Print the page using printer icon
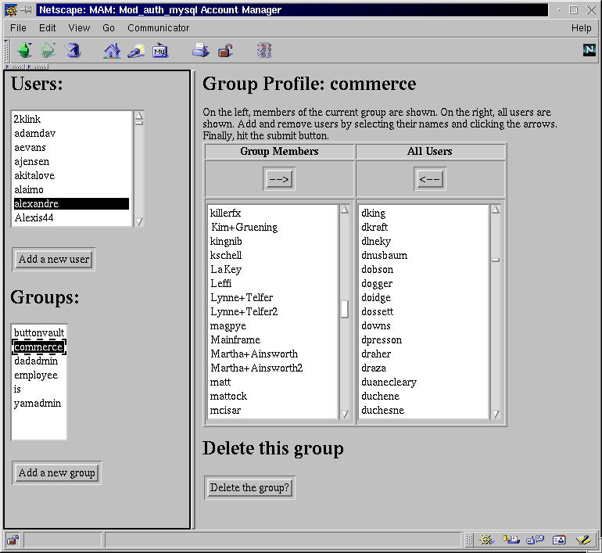Image resolution: width=602 pixels, height=553 pixels. [x=200, y=50]
